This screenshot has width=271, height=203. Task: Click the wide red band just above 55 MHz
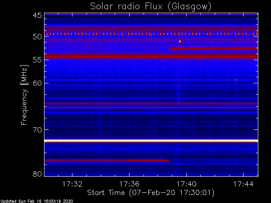(151, 56)
